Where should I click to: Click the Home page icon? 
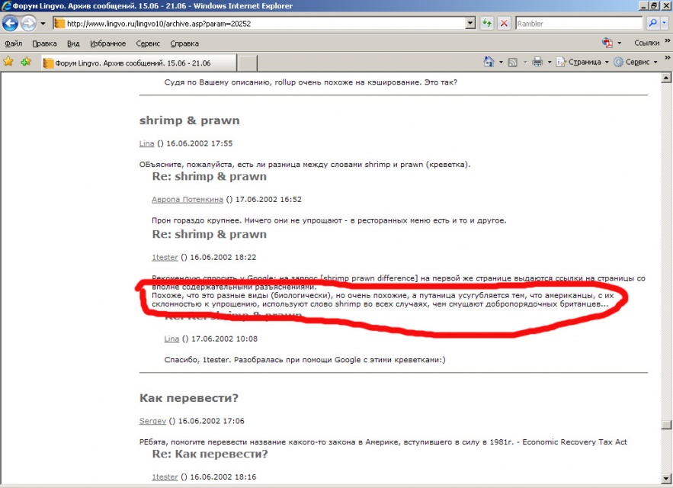489,62
